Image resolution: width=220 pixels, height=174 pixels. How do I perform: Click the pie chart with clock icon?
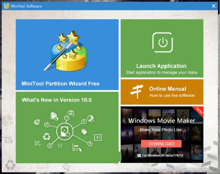click(91, 118)
